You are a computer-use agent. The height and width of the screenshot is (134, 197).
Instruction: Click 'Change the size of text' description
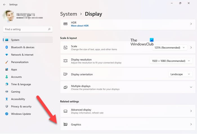pyautogui.click(x=94, y=49)
